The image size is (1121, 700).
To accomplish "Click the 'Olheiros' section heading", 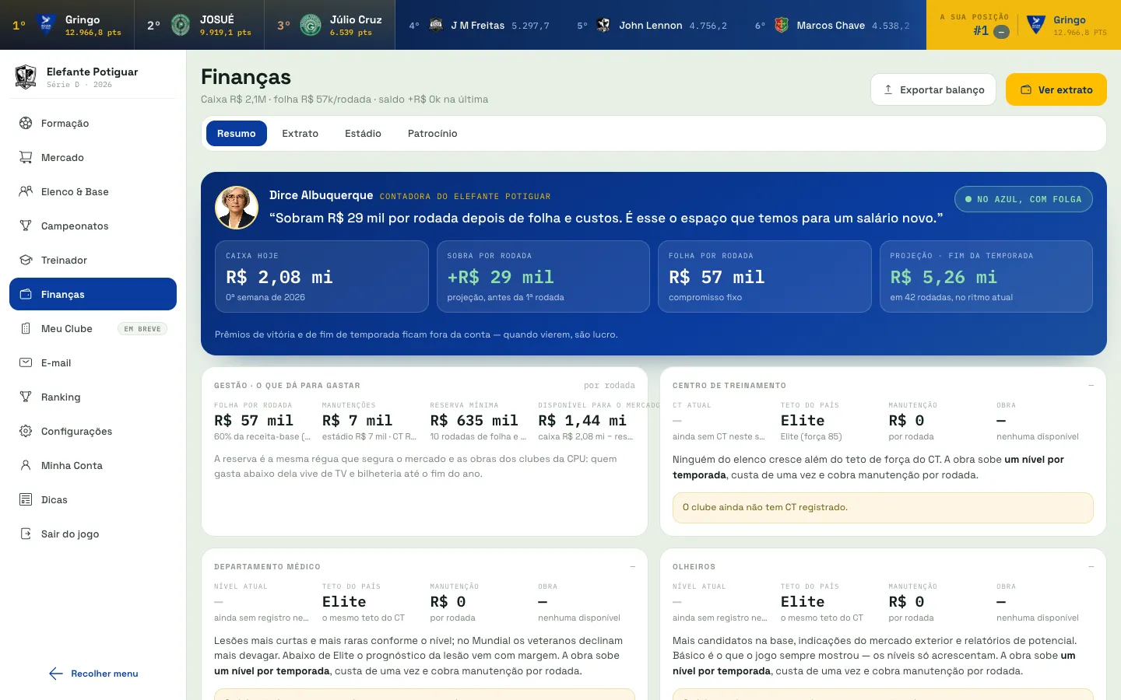I will pos(694,567).
